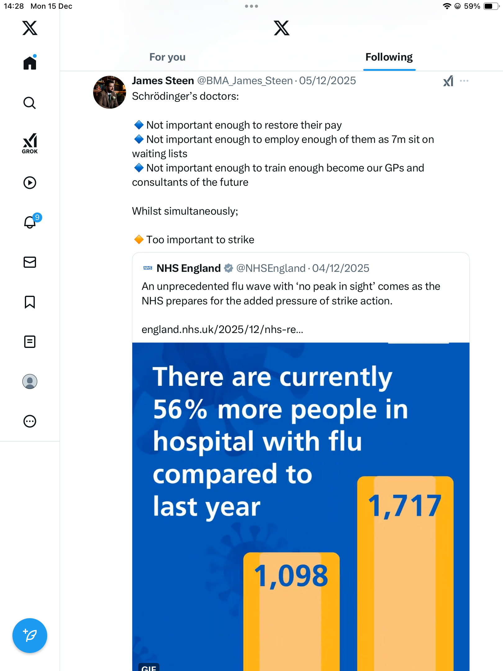Open Messages envelope icon
The width and height of the screenshot is (503, 671).
[x=30, y=262]
